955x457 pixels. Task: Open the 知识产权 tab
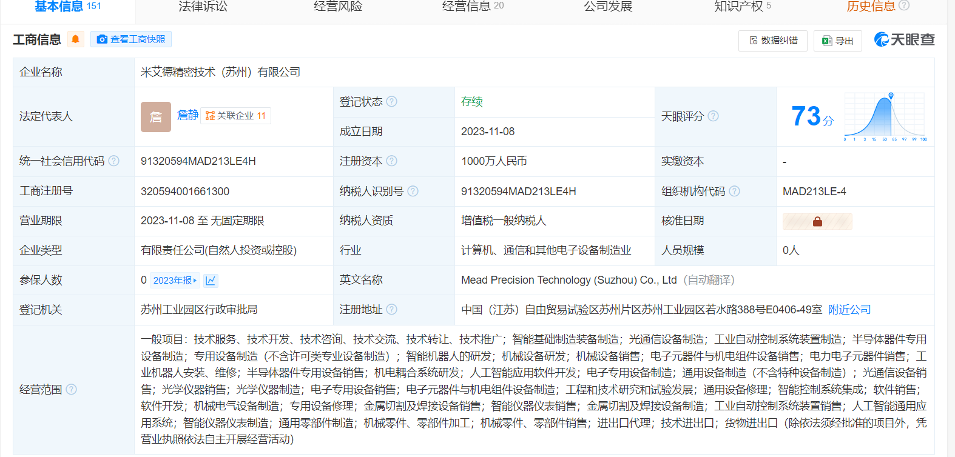point(743,6)
